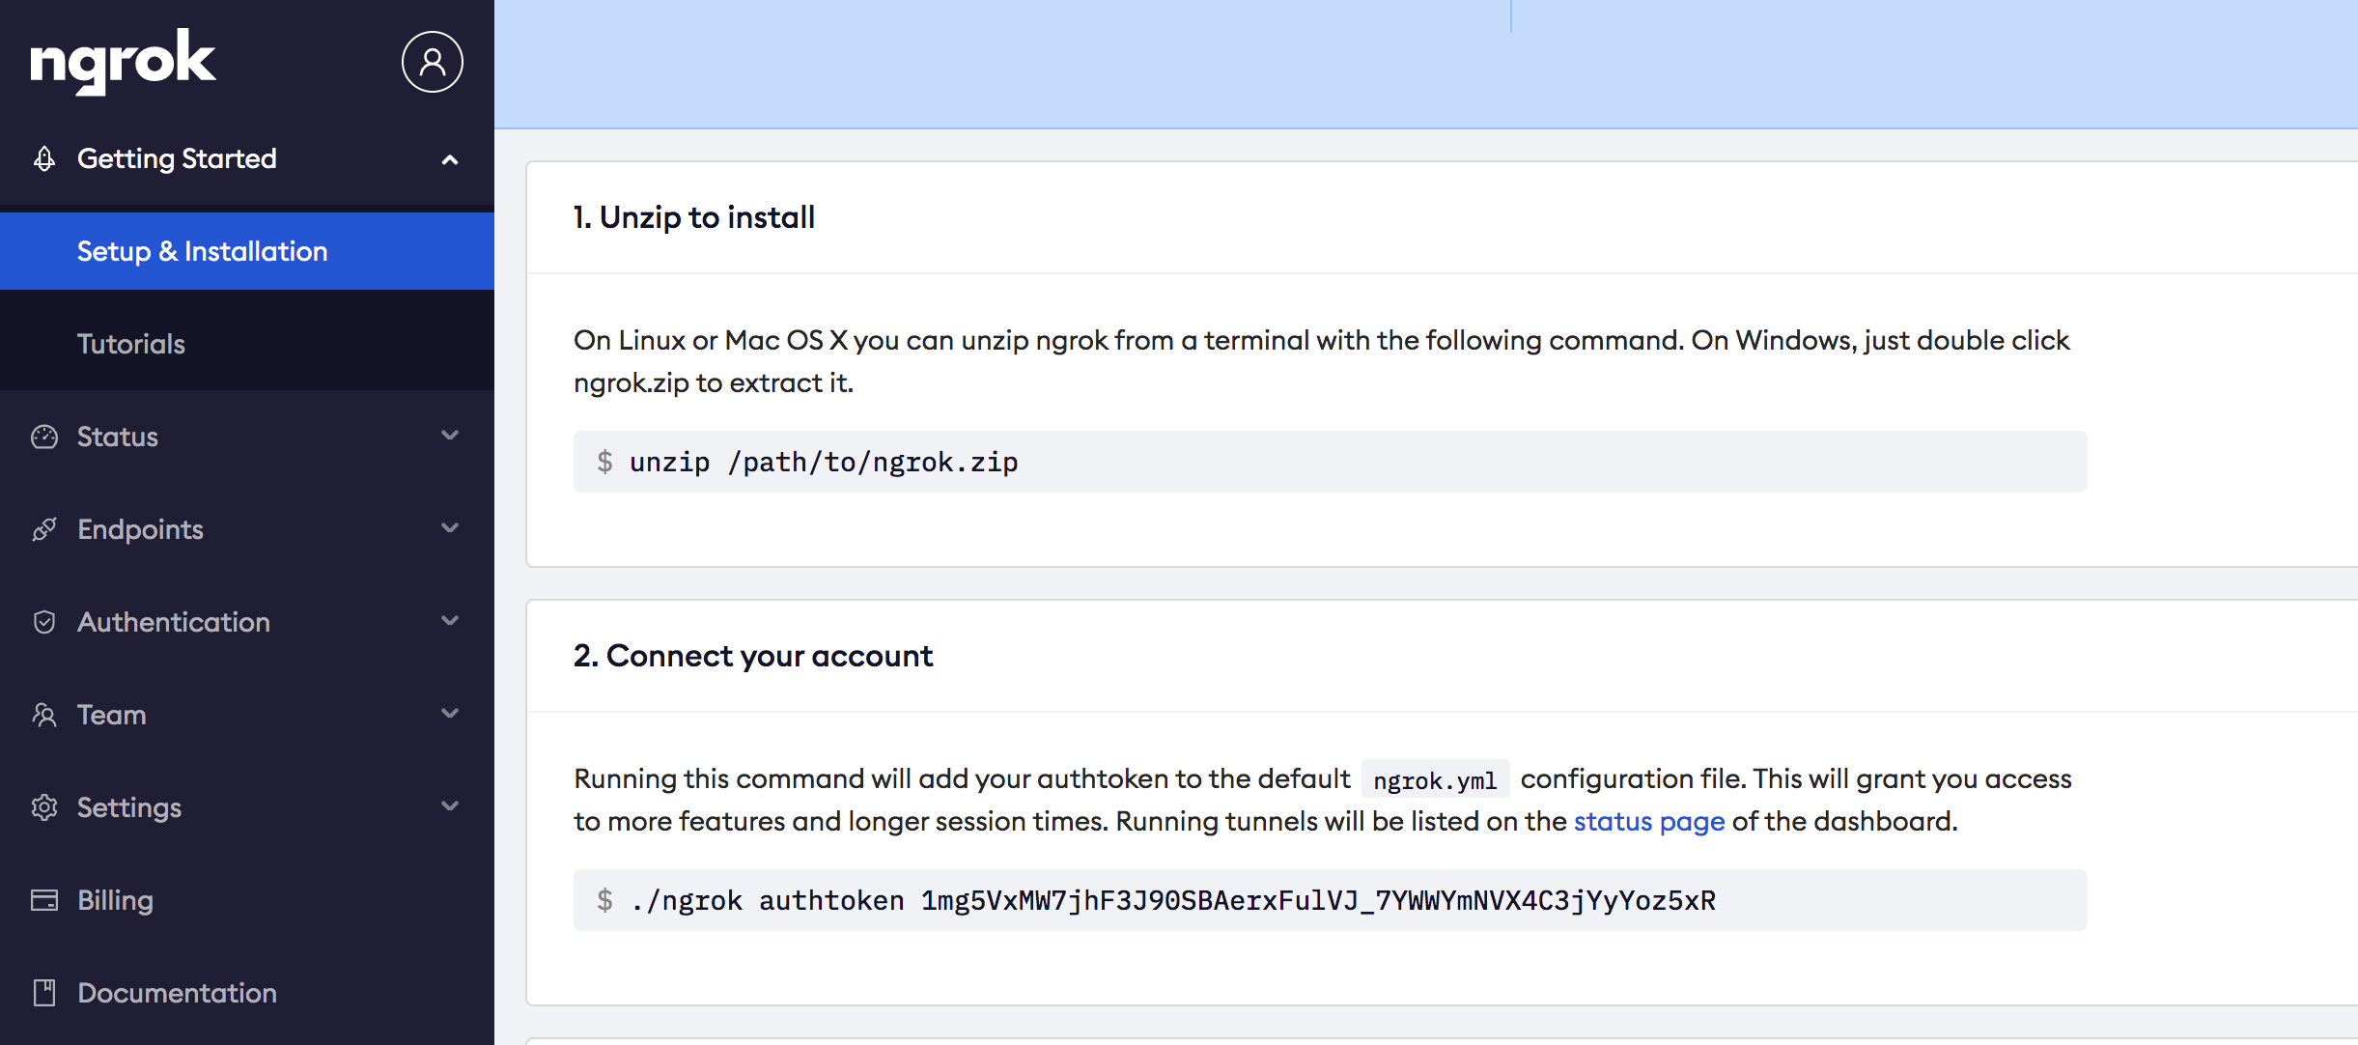The image size is (2358, 1045).
Task: Click the Documentation book icon
Action: coord(44,993)
